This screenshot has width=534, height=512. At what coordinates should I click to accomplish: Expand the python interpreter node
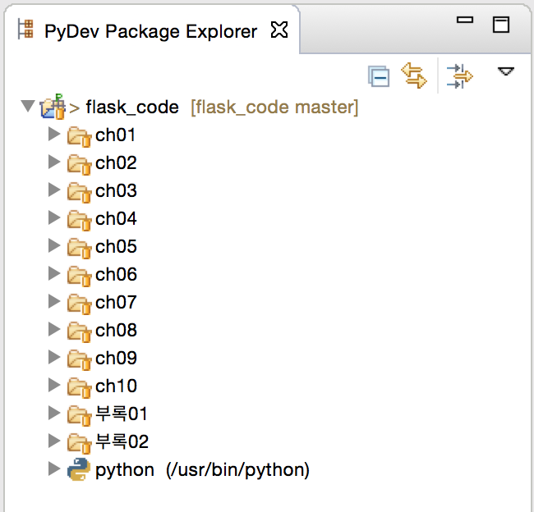(54, 469)
